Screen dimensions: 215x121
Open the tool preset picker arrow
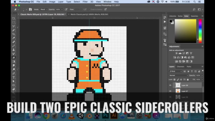click(x=18, y=10)
